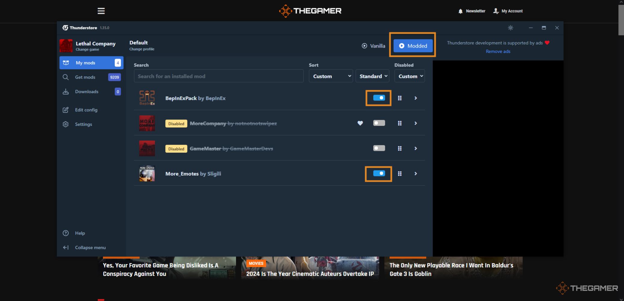Image resolution: width=624 pixels, height=301 pixels.
Task: Click the Edit config pencil icon
Action: 66,110
